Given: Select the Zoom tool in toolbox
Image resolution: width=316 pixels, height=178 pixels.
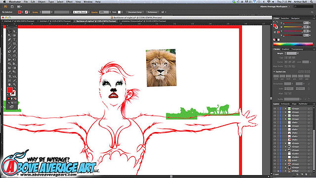Looking at the screenshot, I should pyautogui.click(x=14, y=85).
